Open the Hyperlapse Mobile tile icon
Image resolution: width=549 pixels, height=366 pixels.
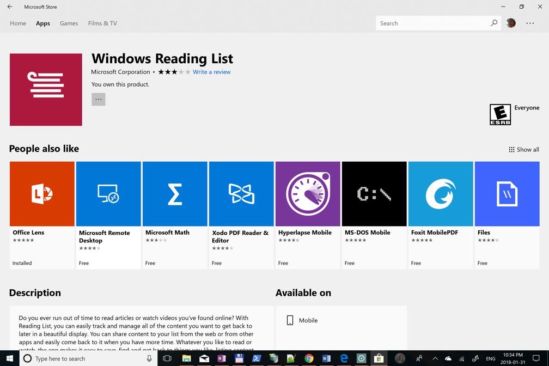tap(308, 194)
